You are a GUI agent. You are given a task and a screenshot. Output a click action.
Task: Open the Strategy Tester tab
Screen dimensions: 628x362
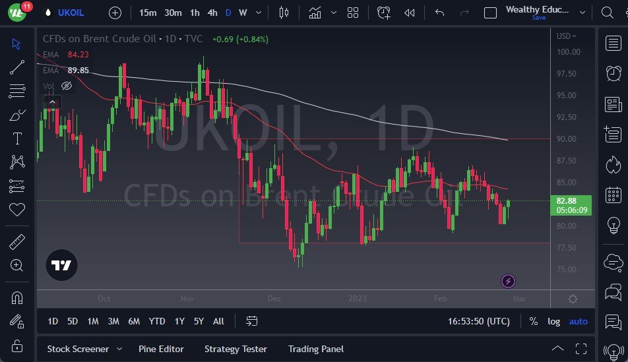(x=235, y=349)
